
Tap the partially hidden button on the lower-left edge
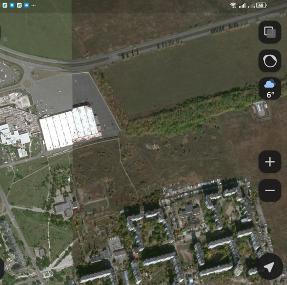[2, 269]
